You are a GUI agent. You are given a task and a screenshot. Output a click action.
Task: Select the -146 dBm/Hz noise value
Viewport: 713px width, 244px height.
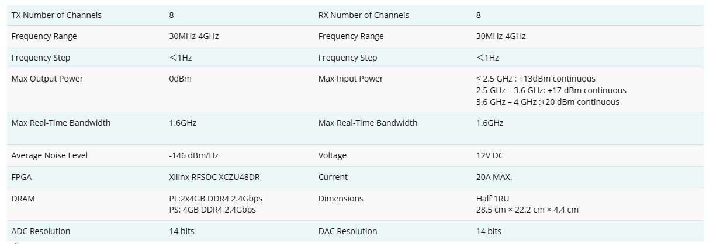[x=194, y=155]
